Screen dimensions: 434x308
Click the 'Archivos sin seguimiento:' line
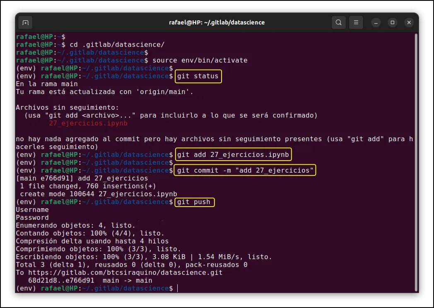click(x=67, y=107)
